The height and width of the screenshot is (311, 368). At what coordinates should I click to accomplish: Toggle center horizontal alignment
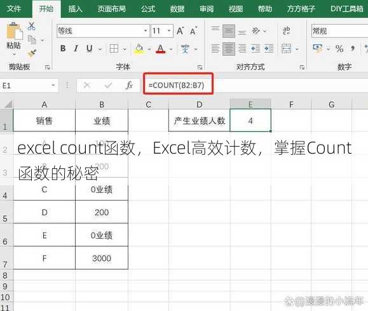point(229,49)
